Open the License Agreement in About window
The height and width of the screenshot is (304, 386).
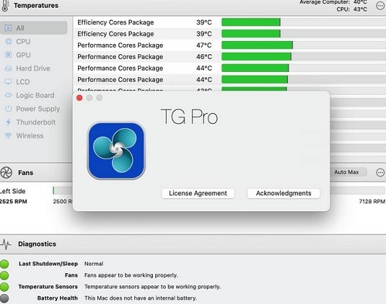click(x=198, y=193)
